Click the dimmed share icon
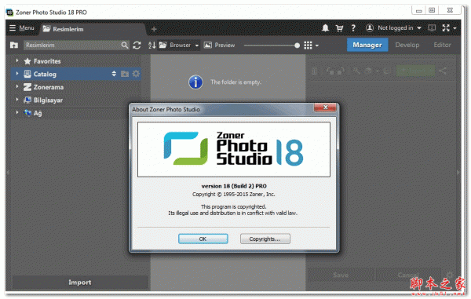 pyautogui.click(x=442, y=71)
